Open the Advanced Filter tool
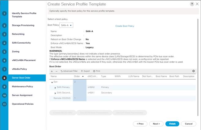 pyautogui.click(x=69, y=71)
